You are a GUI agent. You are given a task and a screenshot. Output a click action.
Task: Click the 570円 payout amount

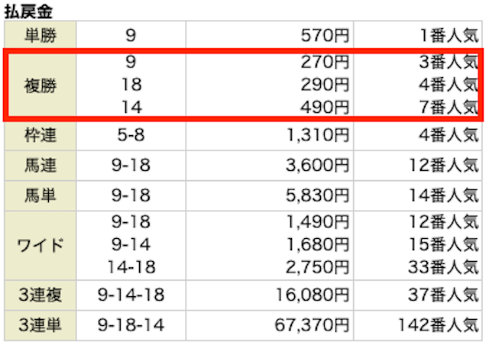click(325, 36)
